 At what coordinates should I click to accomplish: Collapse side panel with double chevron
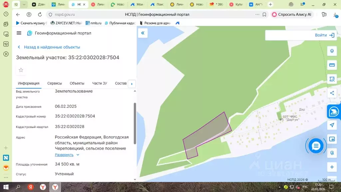pos(143,33)
